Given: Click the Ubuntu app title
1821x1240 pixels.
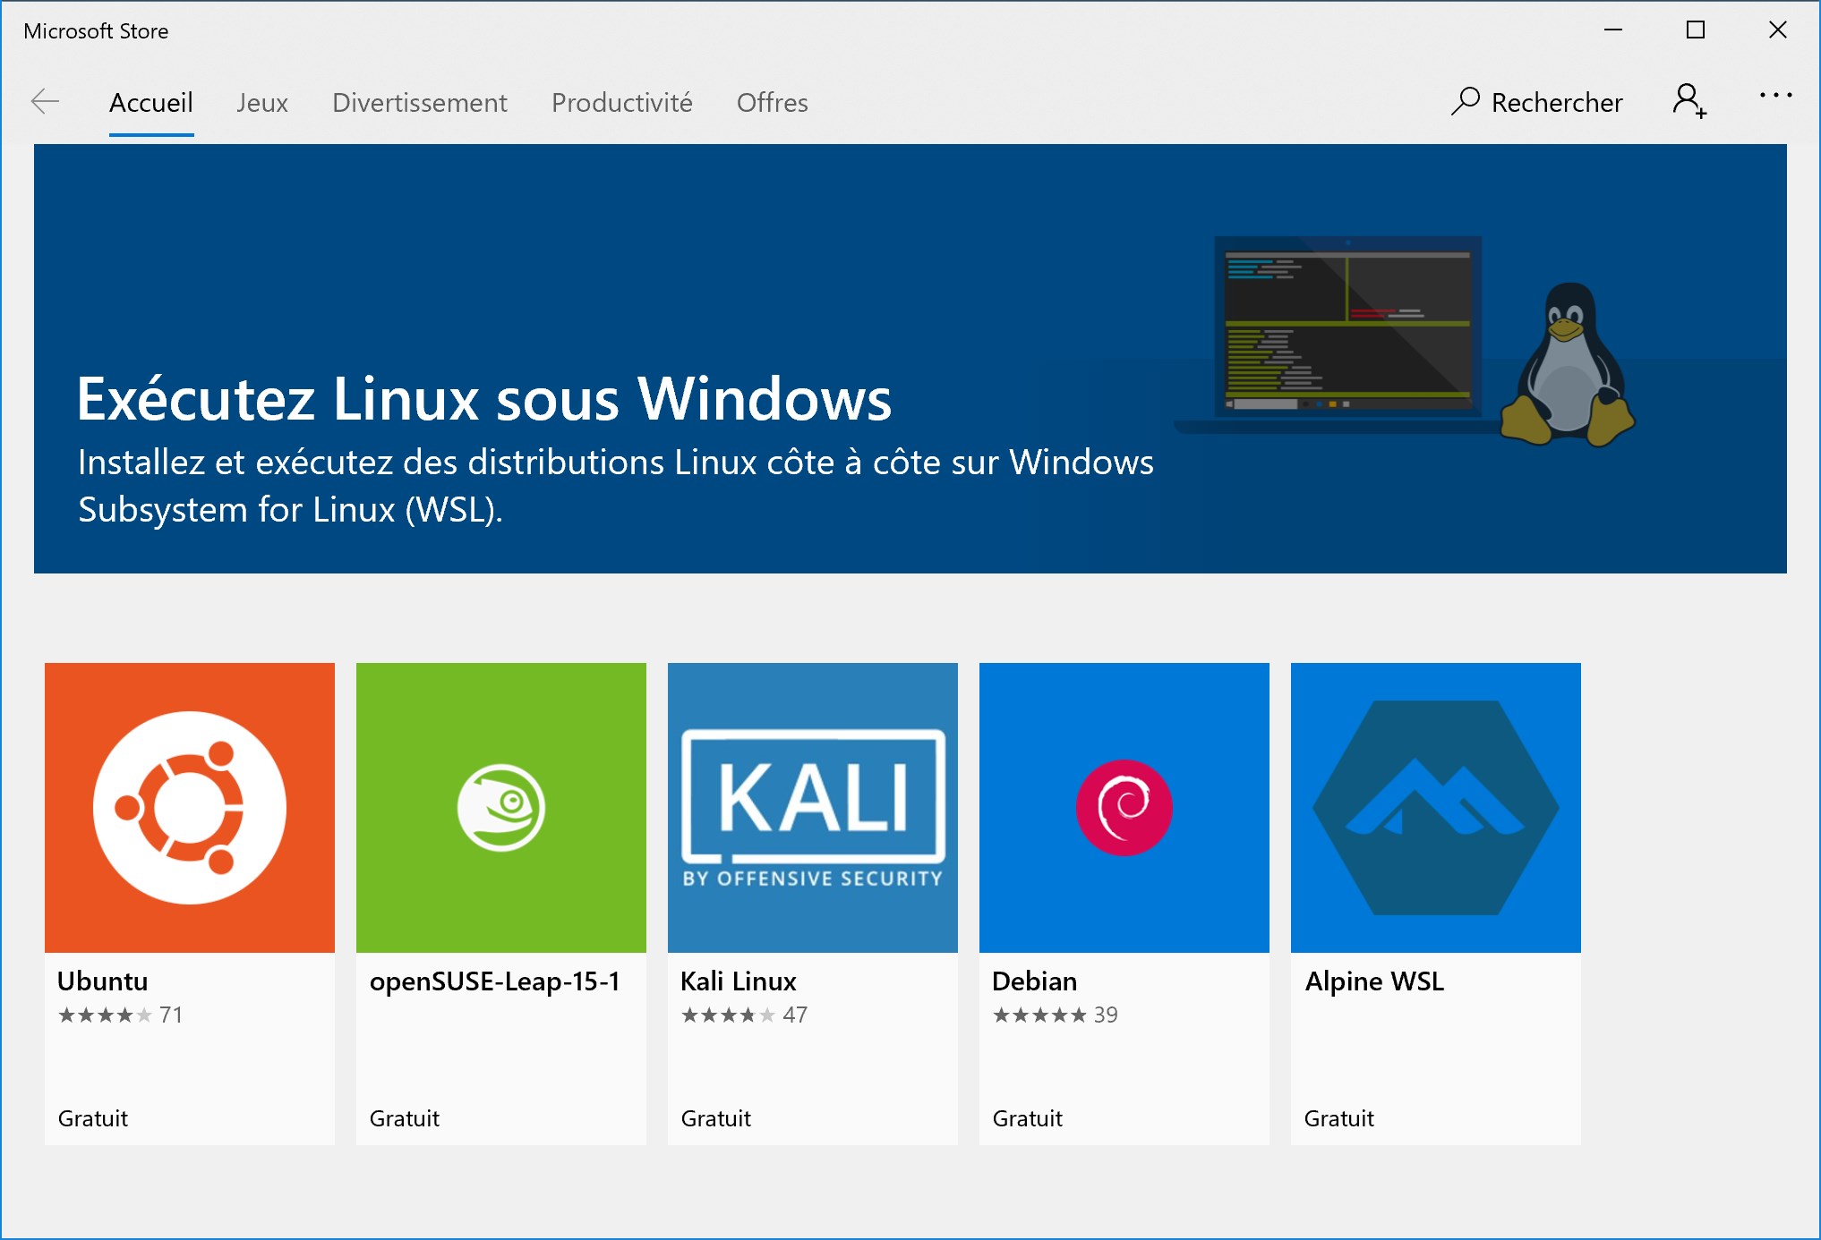Looking at the screenshot, I should 103,981.
